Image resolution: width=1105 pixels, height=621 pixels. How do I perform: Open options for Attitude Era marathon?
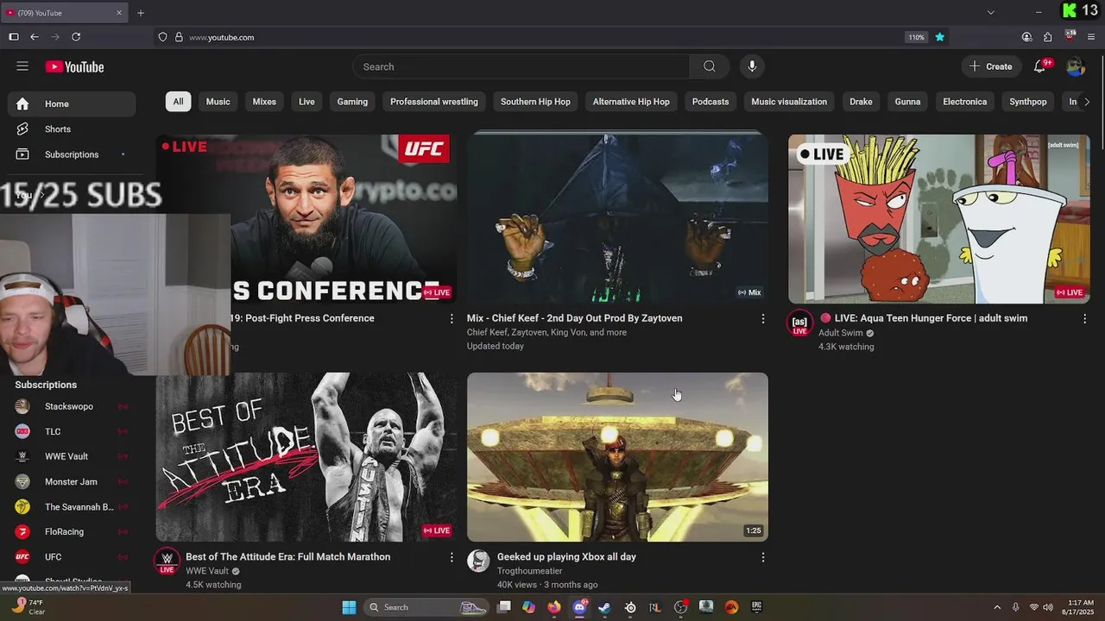tap(451, 558)
